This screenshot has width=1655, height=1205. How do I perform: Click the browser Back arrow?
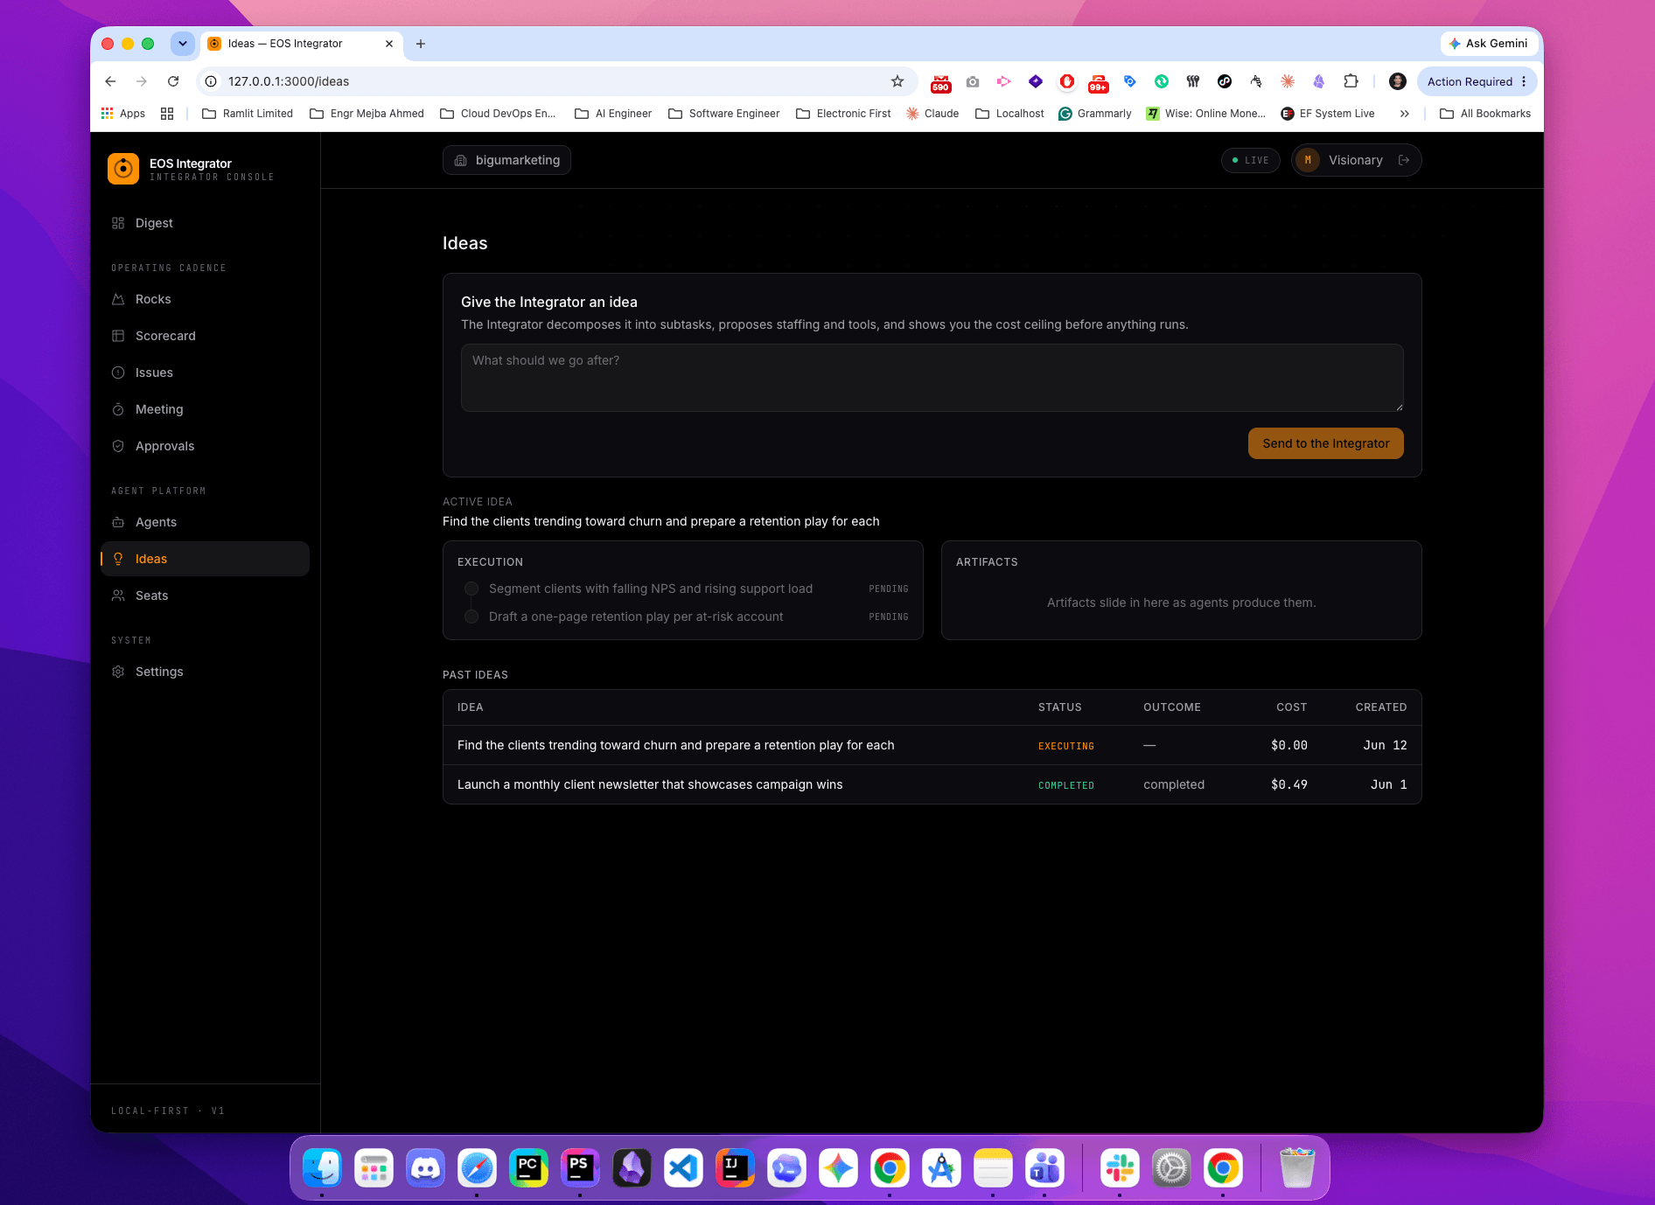110,81
